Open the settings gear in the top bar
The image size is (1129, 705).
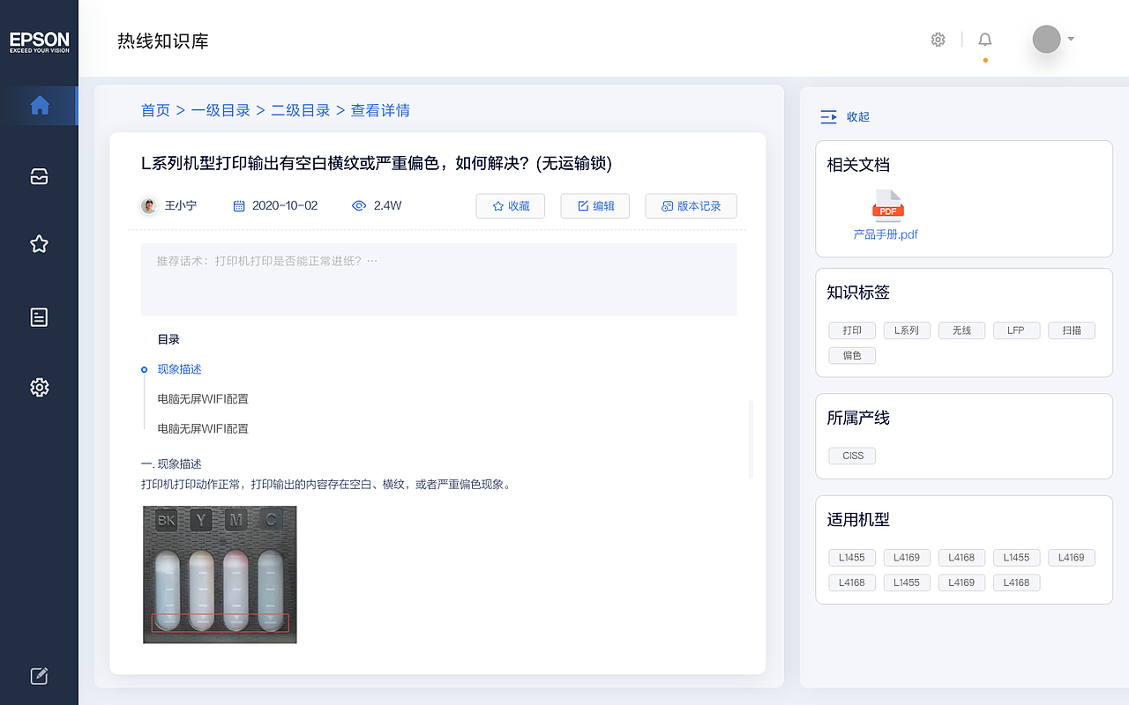point(938,39)
